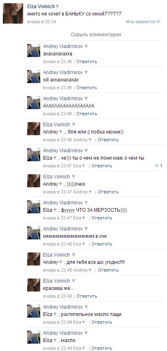167x351 pixels.
Task: Hide the comments via 'Скрыть комментарии'
Action: pos(96,35)
